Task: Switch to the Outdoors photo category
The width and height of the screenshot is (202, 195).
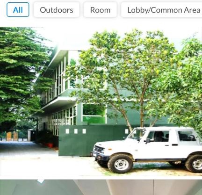Action: [x=57, y=10]
